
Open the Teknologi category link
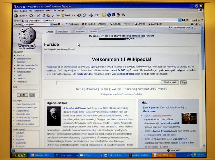tap(129, 89)
